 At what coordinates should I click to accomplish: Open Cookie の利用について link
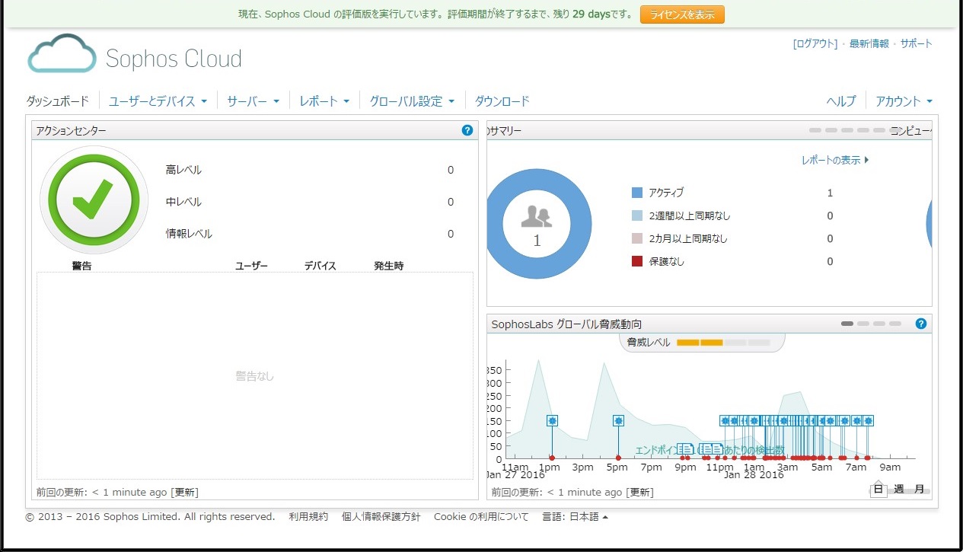[x=481, y=516]
